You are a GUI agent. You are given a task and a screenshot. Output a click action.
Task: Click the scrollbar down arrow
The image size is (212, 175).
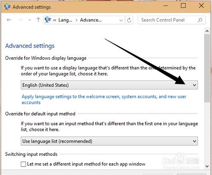[207, 166]
